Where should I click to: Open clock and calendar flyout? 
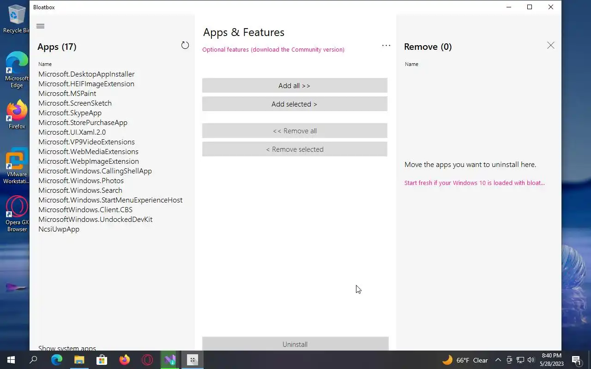(551, 360)
